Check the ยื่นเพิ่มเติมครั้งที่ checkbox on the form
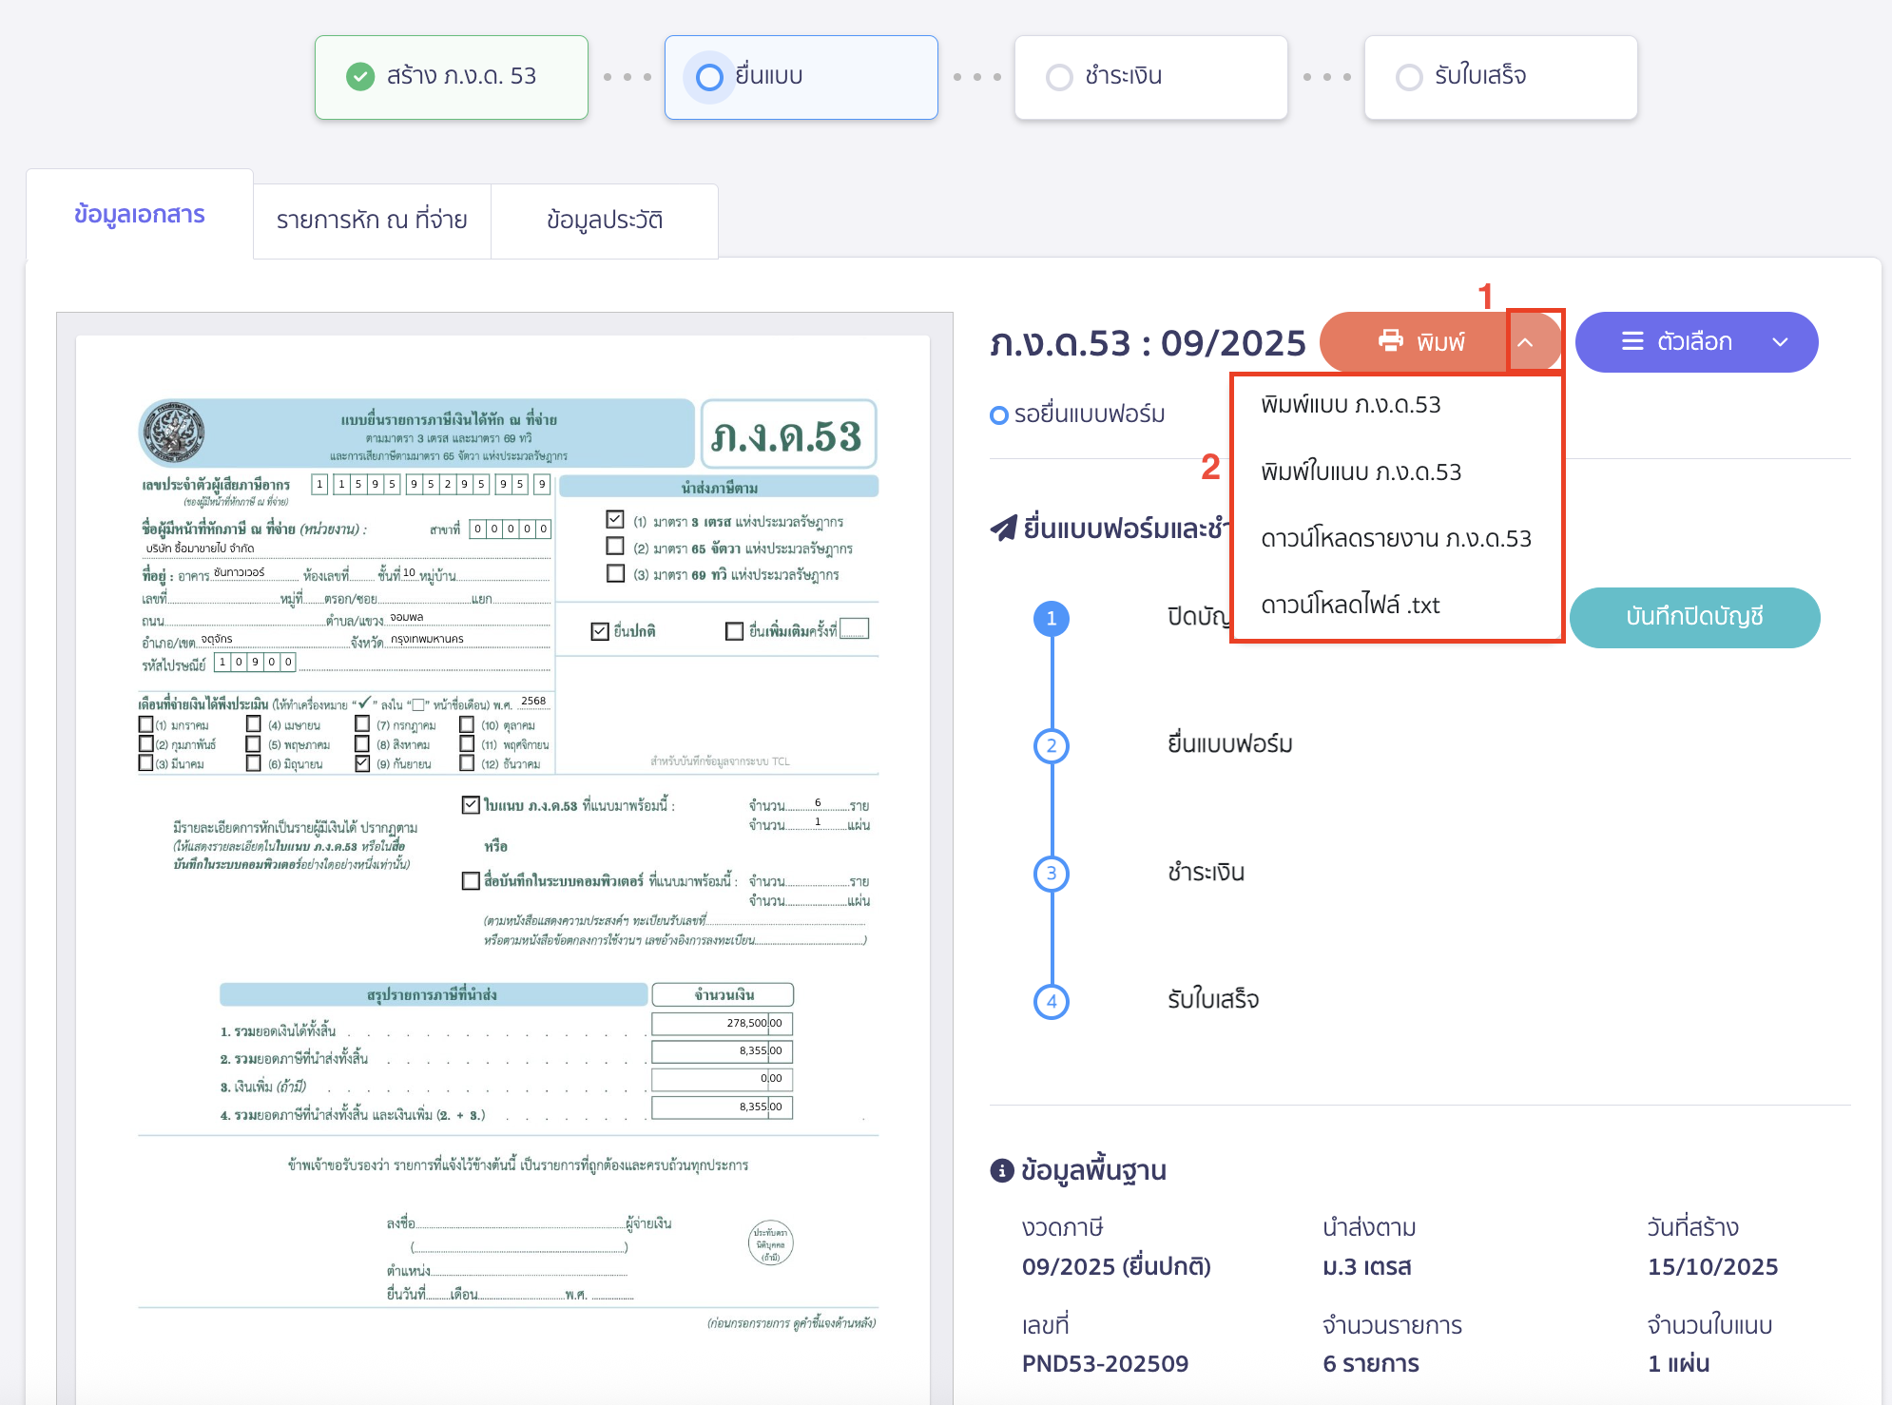 733,630
